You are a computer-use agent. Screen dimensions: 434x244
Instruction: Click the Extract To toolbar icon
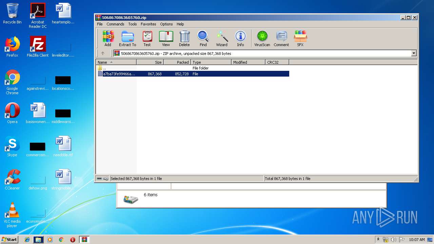127,38
